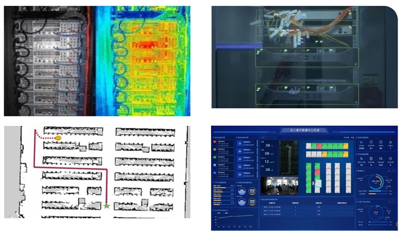Open the server rack image thumbnail in dashboard
The height and width of the screenshot is (232, 408).
click(289, 158)
